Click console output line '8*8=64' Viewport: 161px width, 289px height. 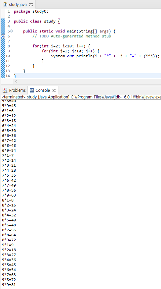(x=9, y=235)
